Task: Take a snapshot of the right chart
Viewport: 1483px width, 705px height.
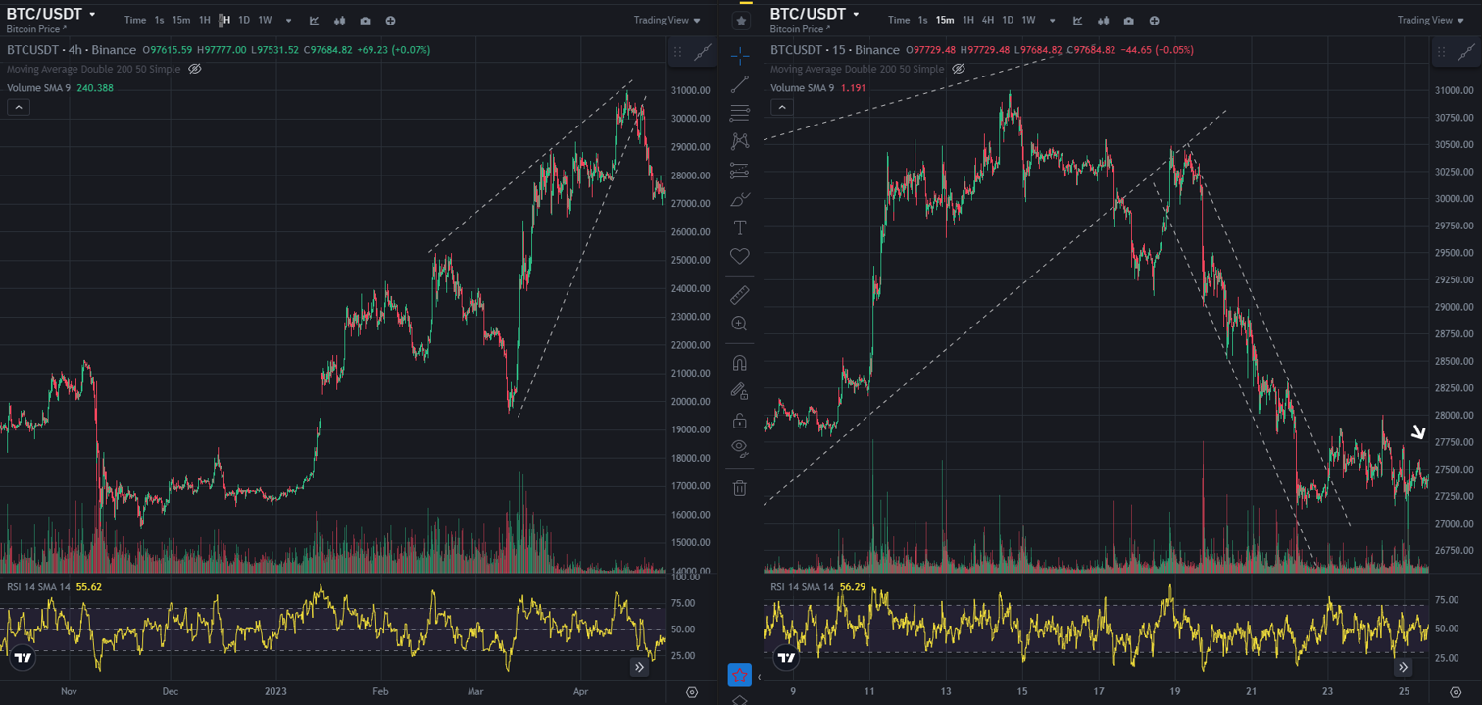Action: tap(1129, 20)
